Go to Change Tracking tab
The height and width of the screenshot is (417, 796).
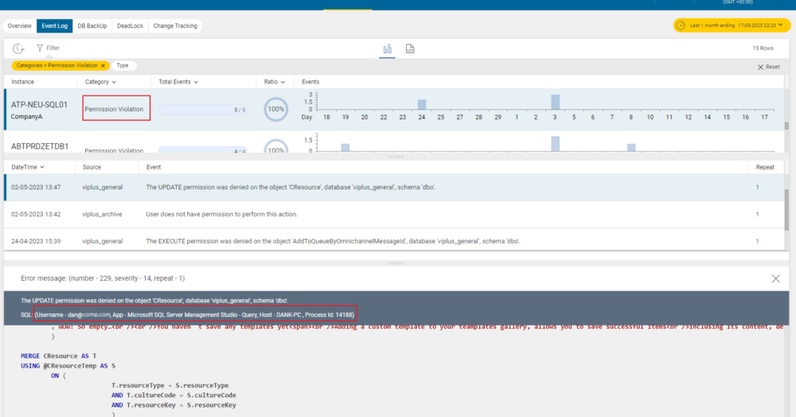point(175,25)
